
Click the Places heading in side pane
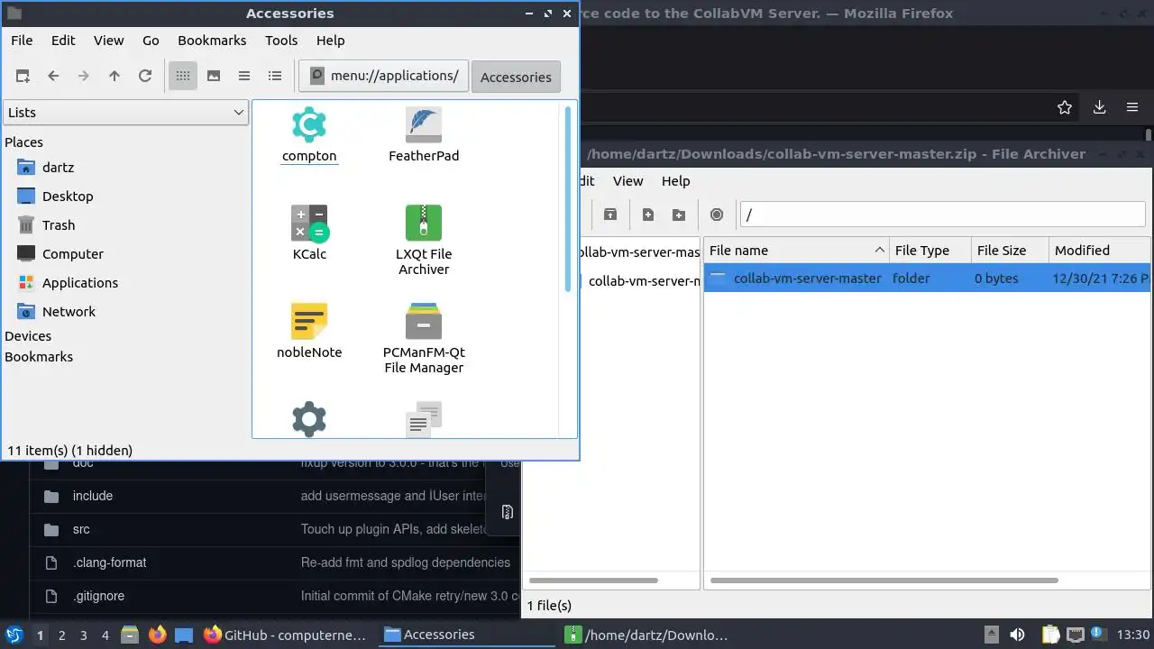coord(23,142)
